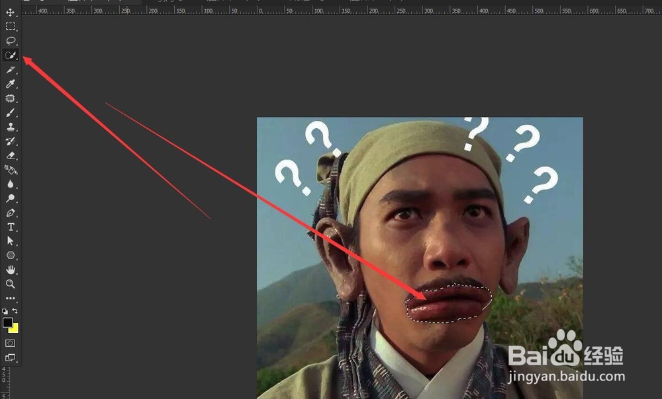
Task: Select the Blur tool
Action: click(10, 184)
